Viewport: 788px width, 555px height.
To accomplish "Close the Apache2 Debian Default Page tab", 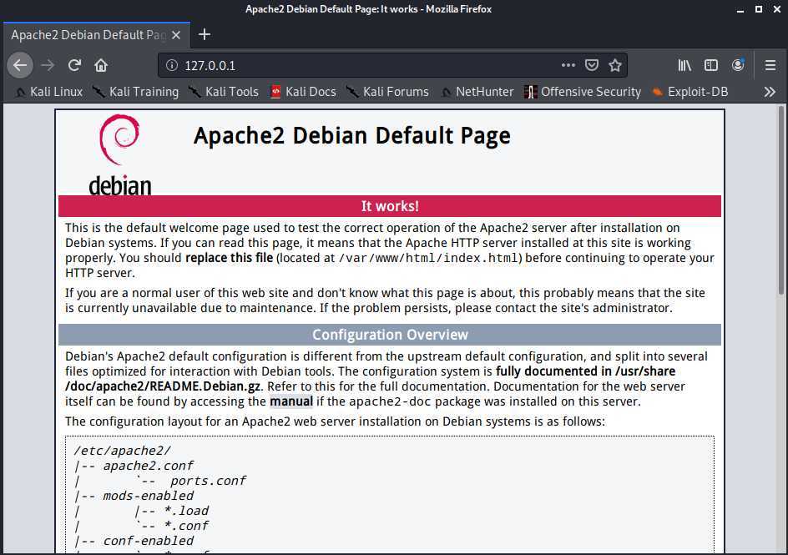I will pyautogui.click(x=176, y=35).
